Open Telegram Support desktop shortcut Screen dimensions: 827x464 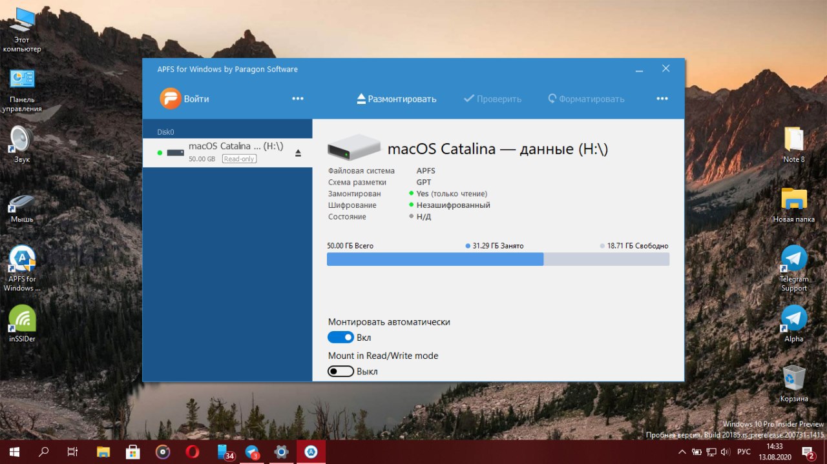tap(794, 269)
